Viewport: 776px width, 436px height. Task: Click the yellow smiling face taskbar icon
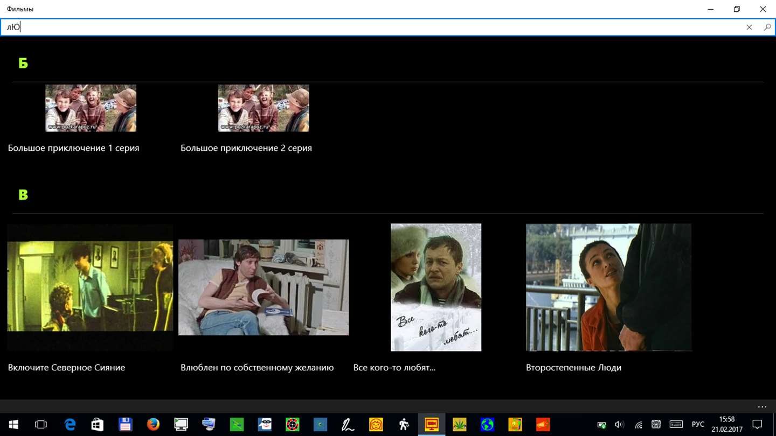coord(376,425)
